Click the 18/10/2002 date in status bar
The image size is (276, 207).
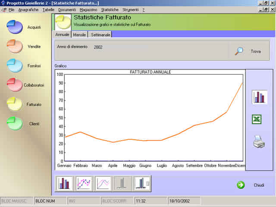179,201
